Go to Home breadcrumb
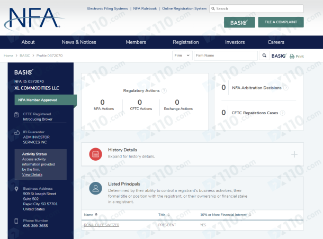The height and width of the screenshot is (239, 323). tap(8, 56)
